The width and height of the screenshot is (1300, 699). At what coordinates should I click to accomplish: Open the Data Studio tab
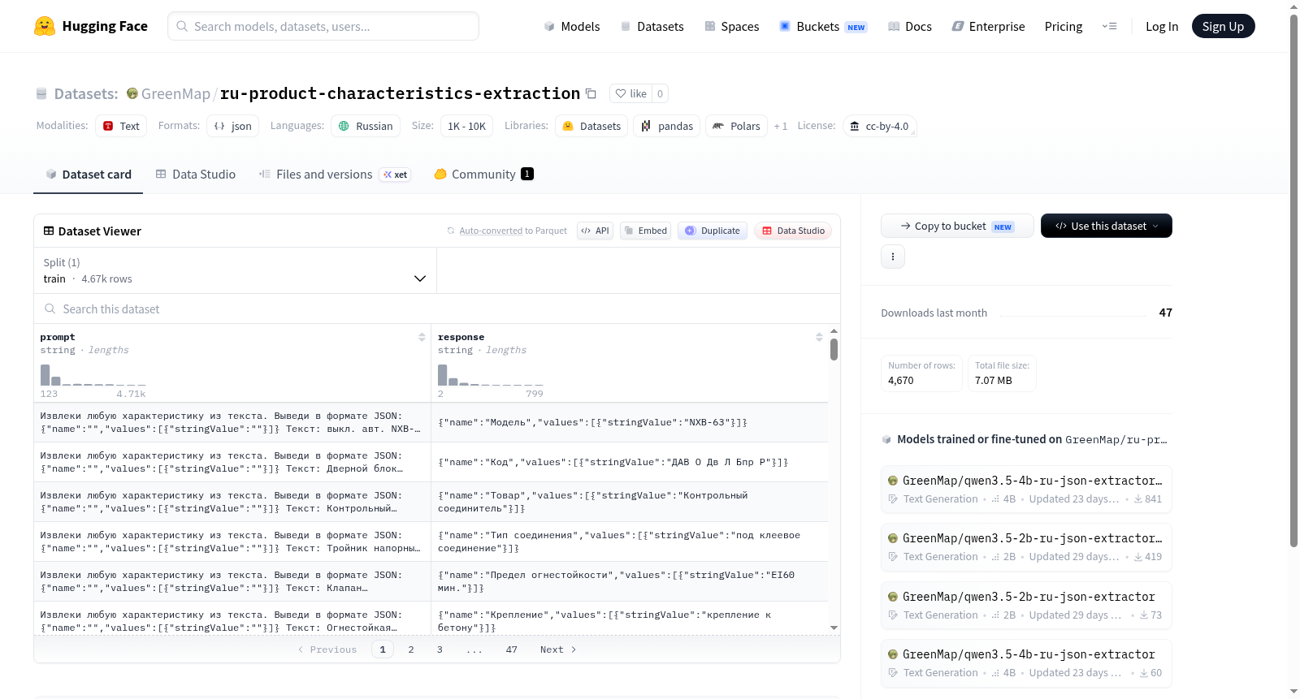click(x=196, y=174)
